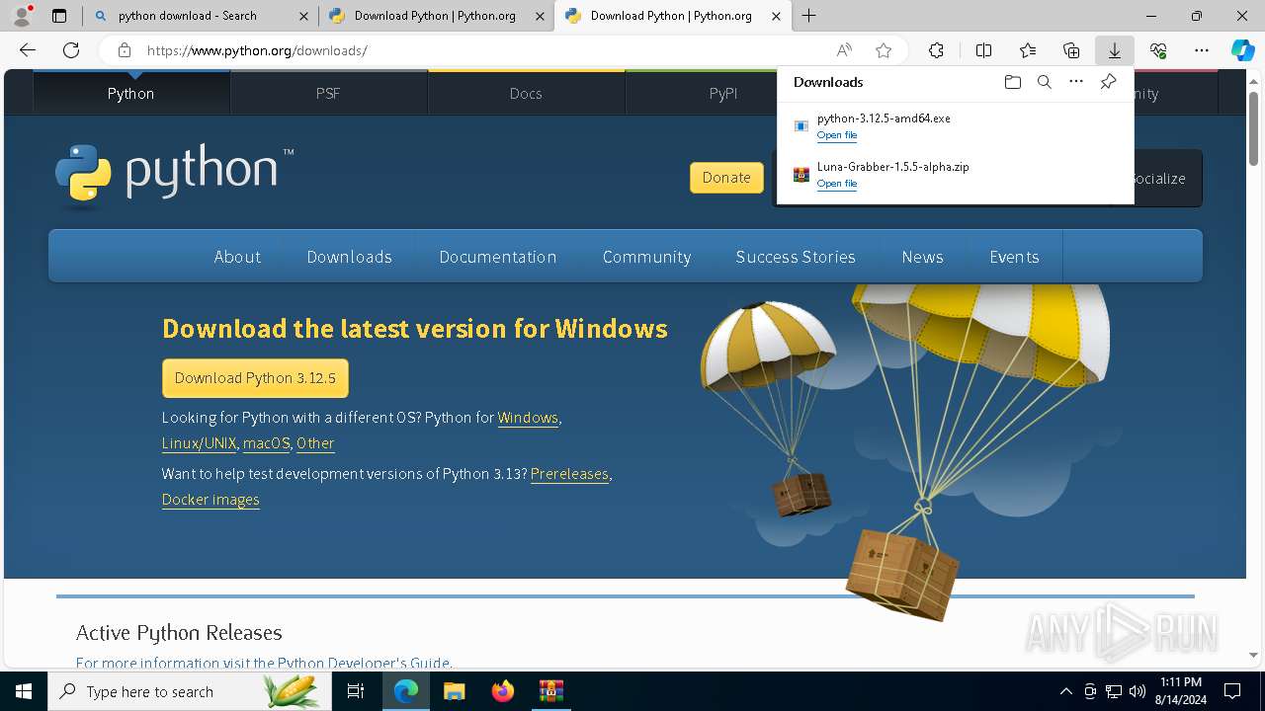Screen dimensions: 1265x711
Task: Search downloads with magnifier icon
Action: coord(1044,82)
